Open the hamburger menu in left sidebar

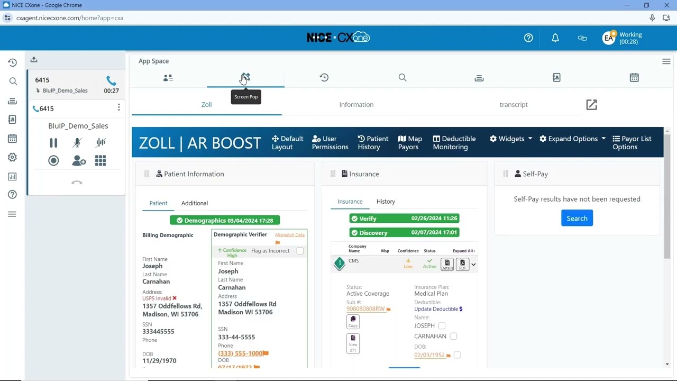click(x=13, y=214)
